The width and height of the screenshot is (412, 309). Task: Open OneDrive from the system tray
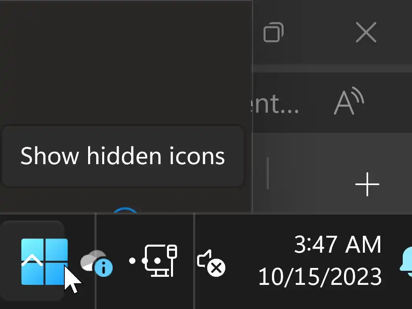tap(93, 261)
